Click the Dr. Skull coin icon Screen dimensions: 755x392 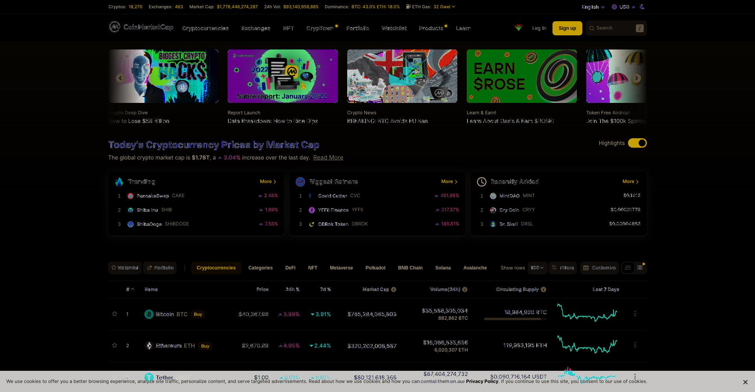click(493, 224)
